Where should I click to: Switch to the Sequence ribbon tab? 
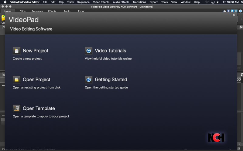37,11
